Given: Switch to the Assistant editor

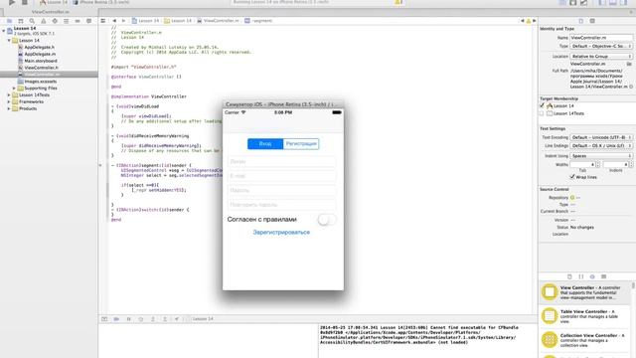Looking at the screenshot, I should coord(573,2).
